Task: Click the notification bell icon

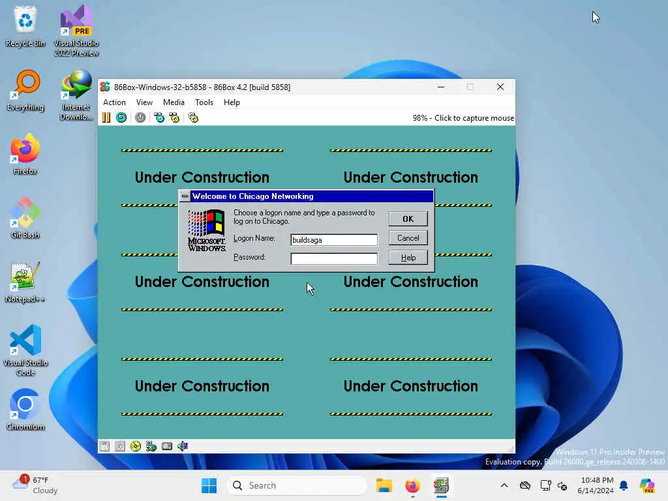Action: click(x=624, y=485)
